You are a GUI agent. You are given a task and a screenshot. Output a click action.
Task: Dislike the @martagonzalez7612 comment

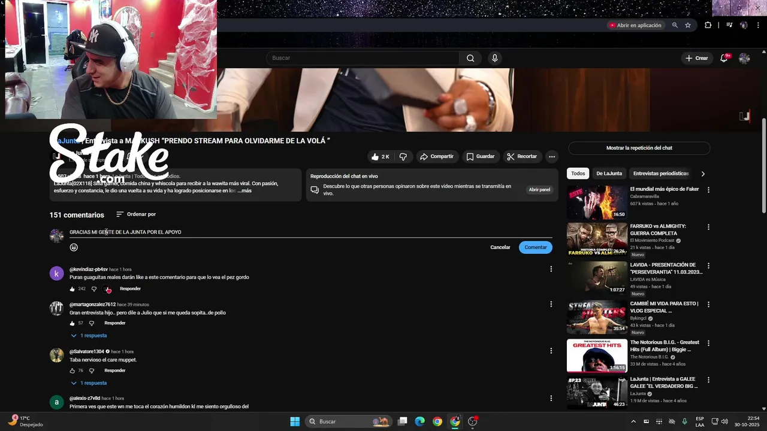(92, 323)
